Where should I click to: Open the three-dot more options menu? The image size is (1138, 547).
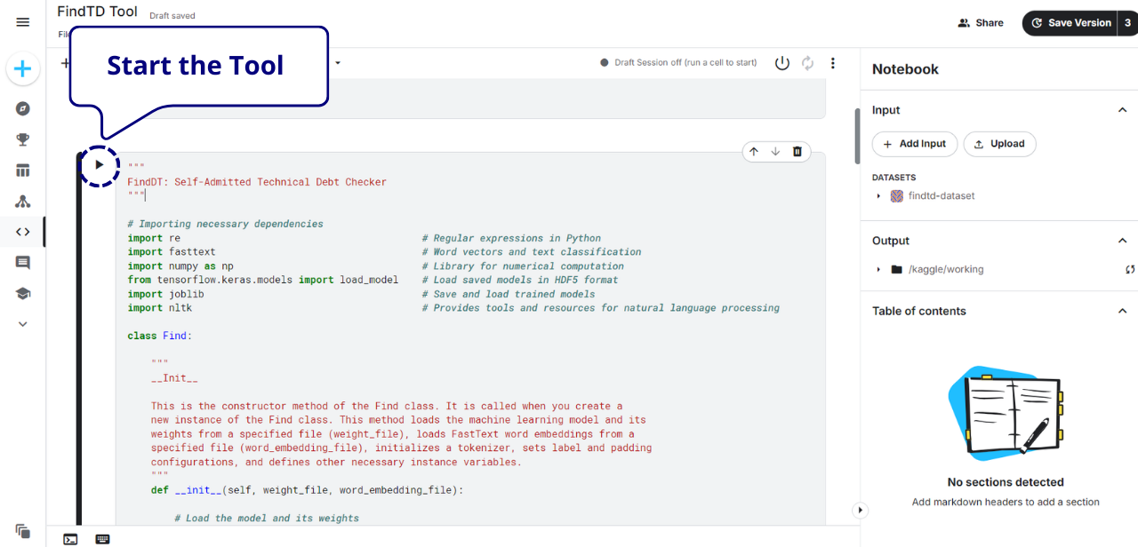[x=833, y=63]
